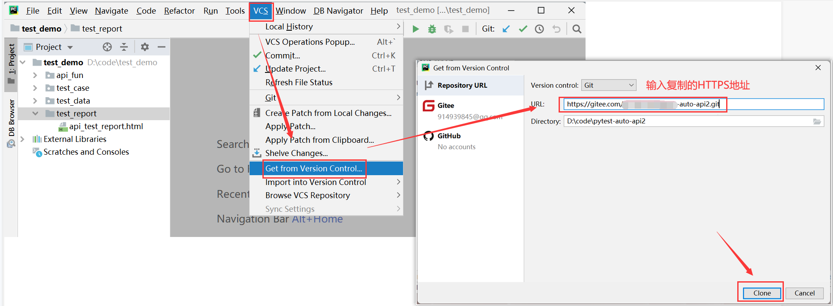Screen dimensions: 833x306
Task: Click the Debug bug icon
Action: click(x=432, y=29)
